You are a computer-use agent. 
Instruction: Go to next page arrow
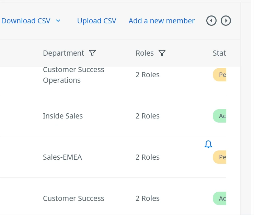coord(226,21)
